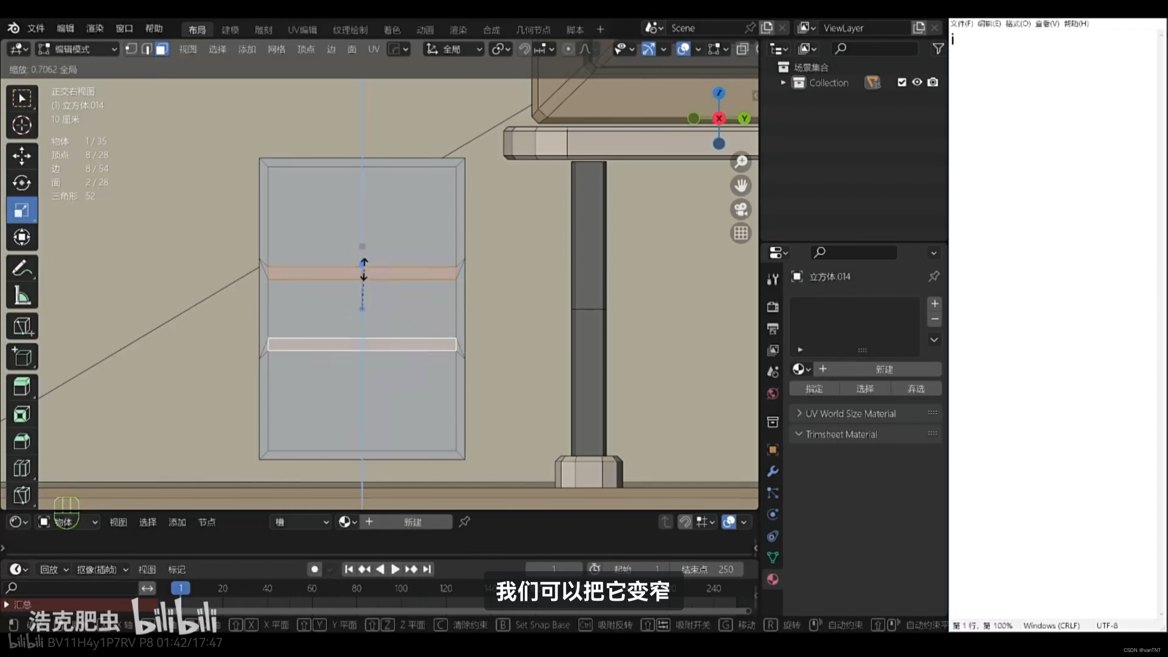Open the Tool properties tab
The image size is (1168, 657).
772,279
